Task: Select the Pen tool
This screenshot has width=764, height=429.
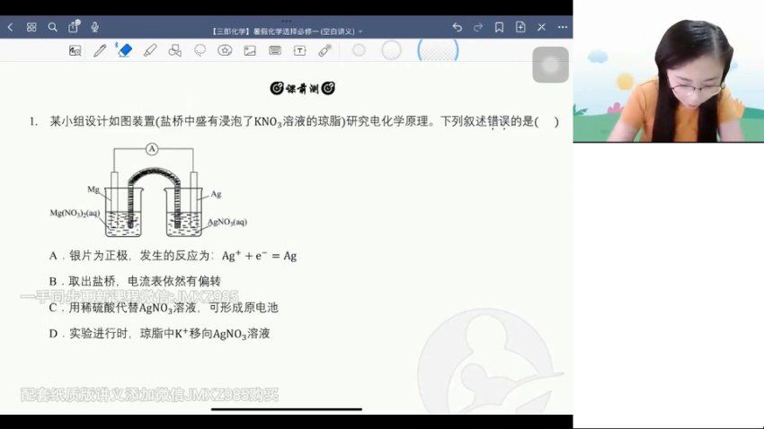Action: pyautogui.click(x=100, y=50)
